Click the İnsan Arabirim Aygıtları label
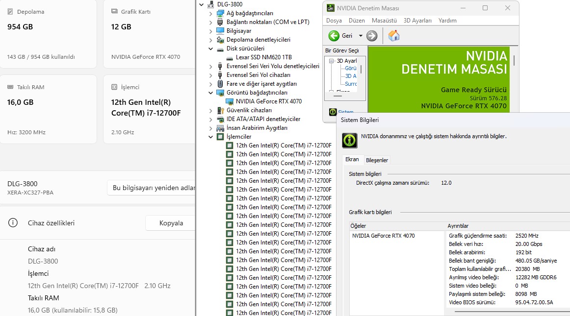 pos(257,128)
